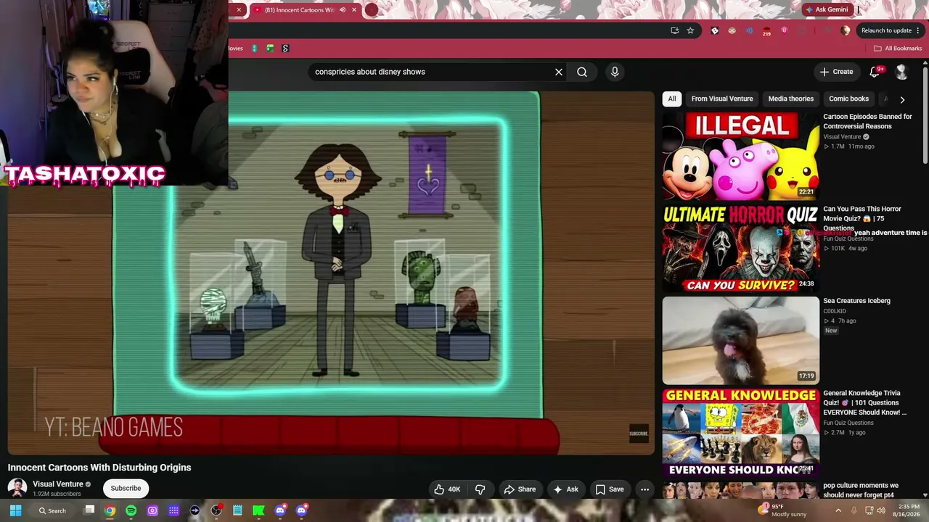The image size is (929, 522).
Task: Switch to the Innocent Cartoons browser tab
Action: point(299,10)
